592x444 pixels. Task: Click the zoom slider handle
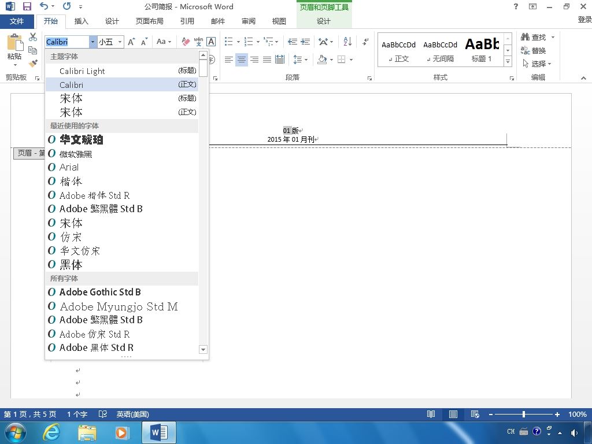pos(524,414)
